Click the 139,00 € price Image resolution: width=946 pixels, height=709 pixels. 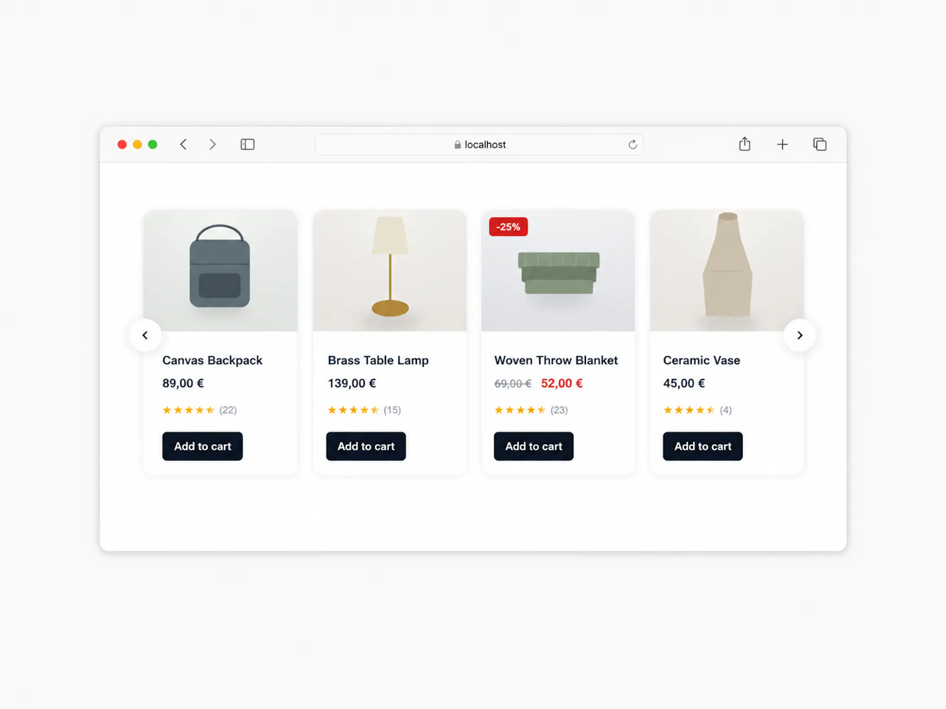[352, 383]
